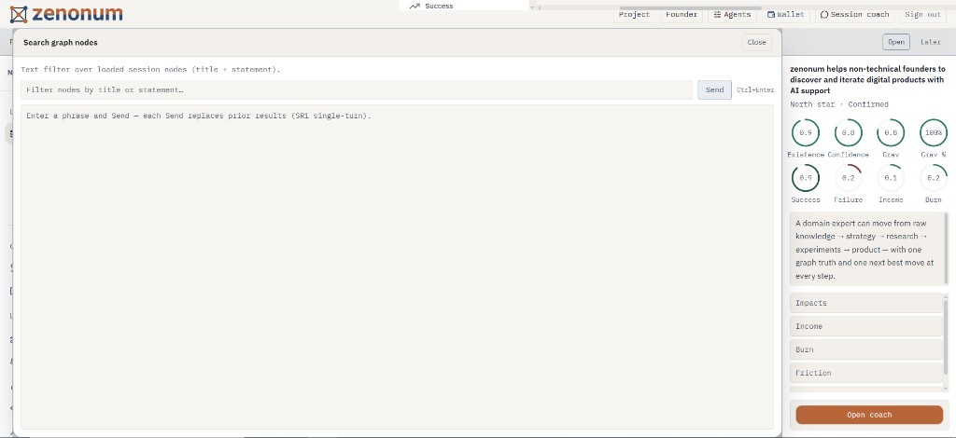Open the Founder page
The width and height of the screenshot is (956, 438).
681,15
